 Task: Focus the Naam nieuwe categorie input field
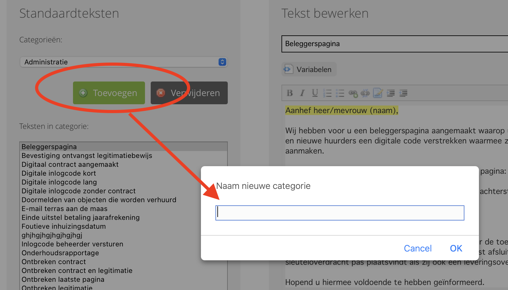click(x=340, y=213)
